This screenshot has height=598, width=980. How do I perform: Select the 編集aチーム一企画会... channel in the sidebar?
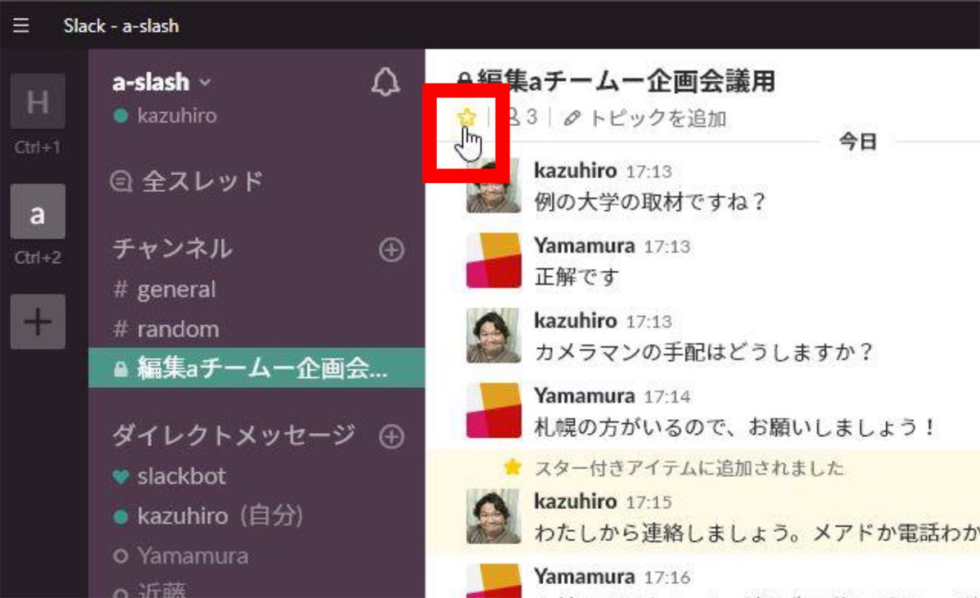[x=256, y=368]
